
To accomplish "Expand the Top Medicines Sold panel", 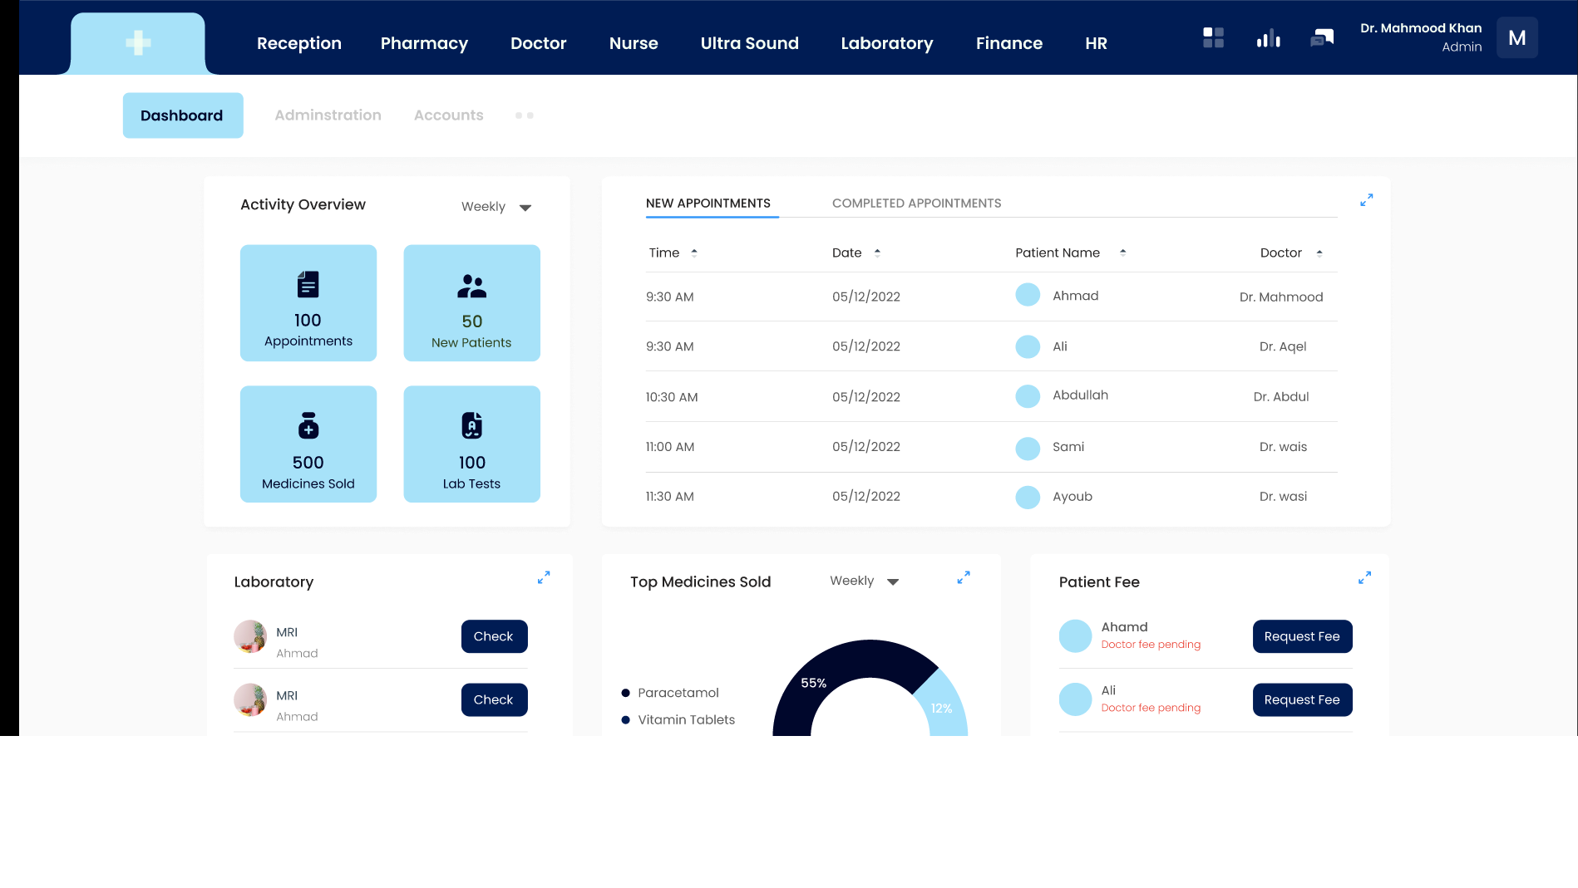I will [x=964, y=577].
